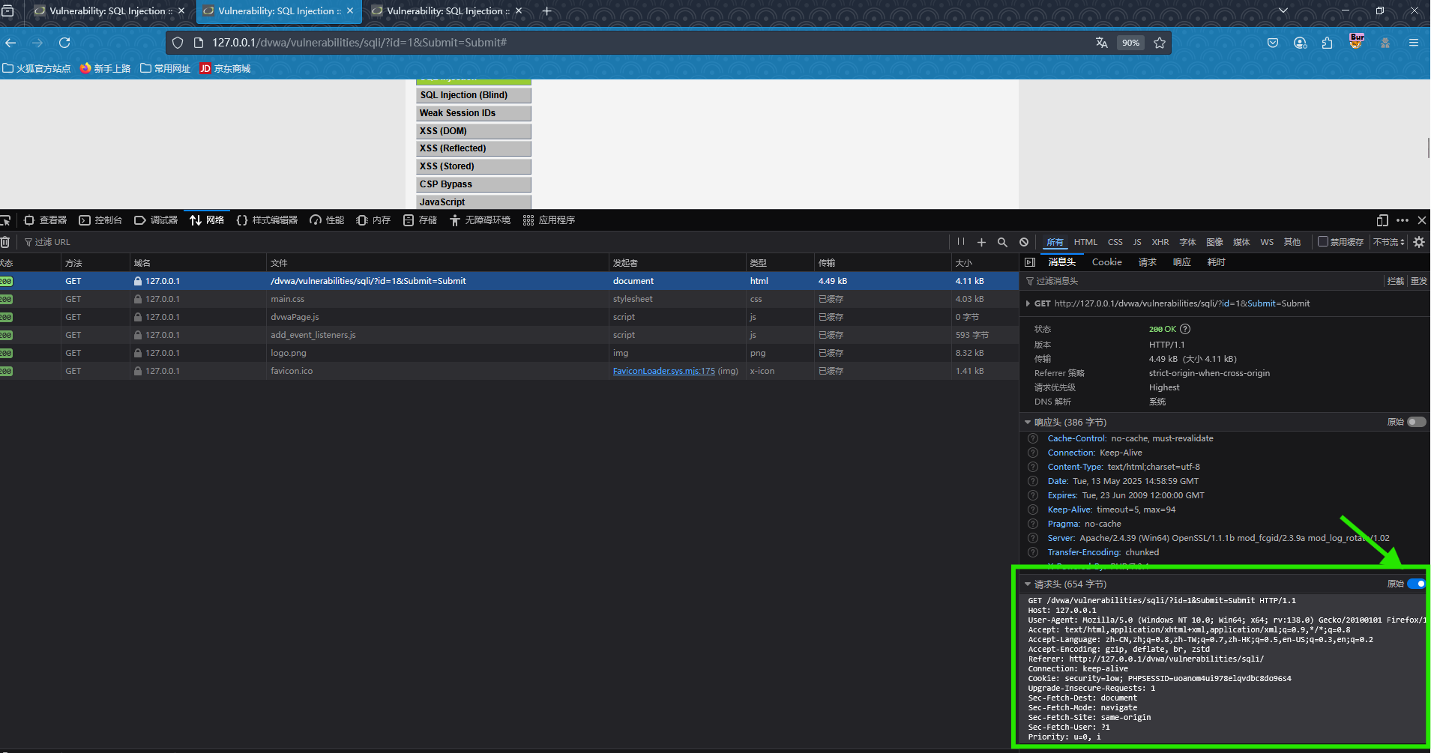Click the help icon beside Content-Type header
The width and height of the screenshot is (1431, 753).
click(1033, 467)
